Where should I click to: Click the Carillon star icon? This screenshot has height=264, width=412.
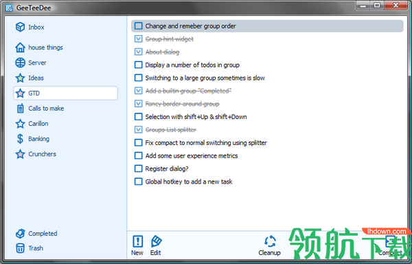click(20, 124)
